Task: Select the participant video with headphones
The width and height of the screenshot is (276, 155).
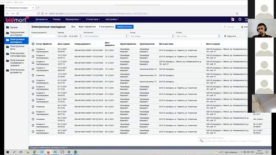Action: (262, 28)
